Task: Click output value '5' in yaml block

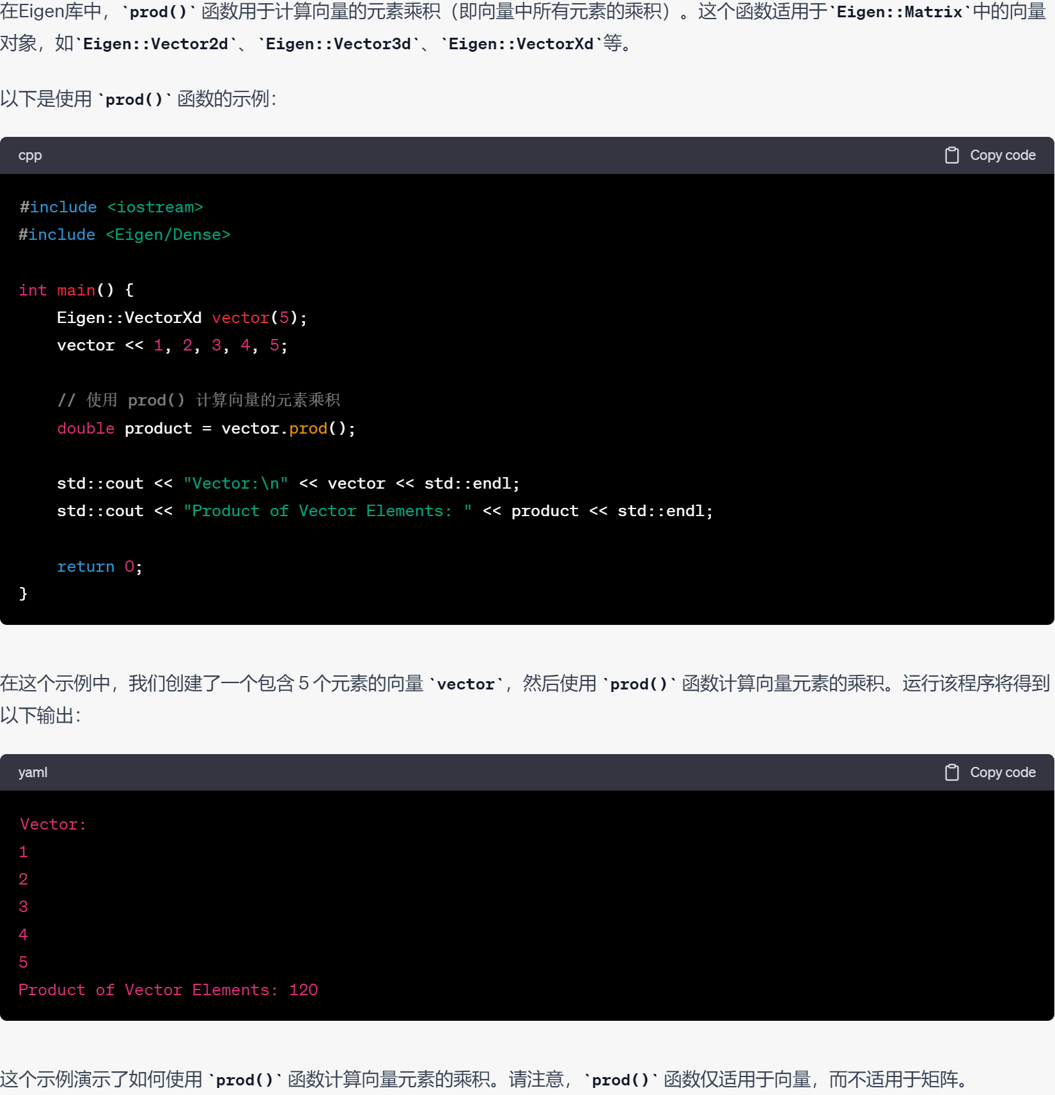Action: [23, 963]
